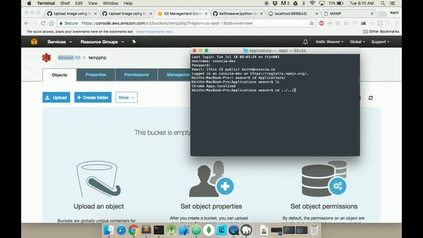Open the Window menu
This screenshot has width=423, height=238.
coord(110,3)
